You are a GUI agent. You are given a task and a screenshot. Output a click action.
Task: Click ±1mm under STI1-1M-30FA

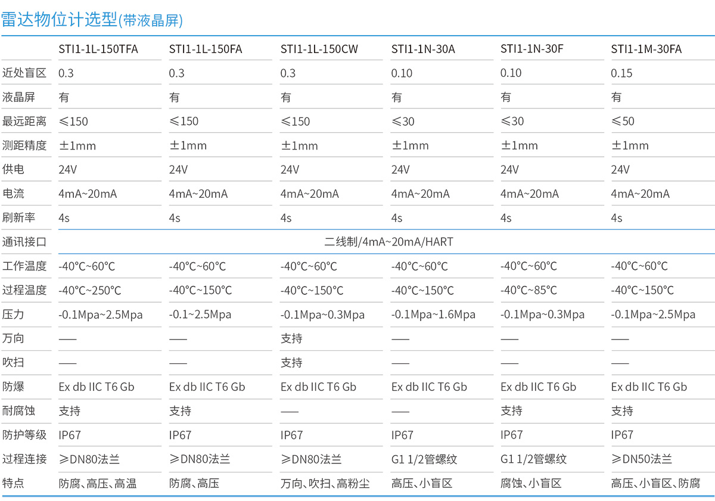click(x=630, y=145)
